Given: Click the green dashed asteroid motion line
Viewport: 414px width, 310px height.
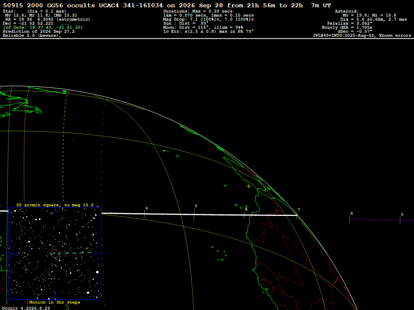Looking at the screenshot, I should (x=71, y=253).
